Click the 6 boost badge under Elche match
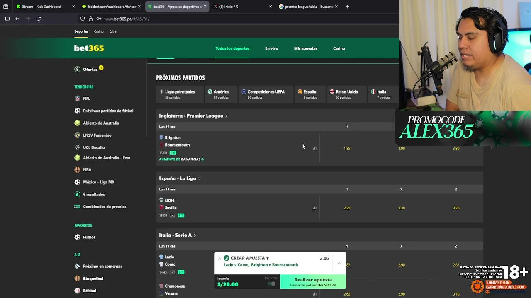531x298 pixels. (x=181, y=216)
